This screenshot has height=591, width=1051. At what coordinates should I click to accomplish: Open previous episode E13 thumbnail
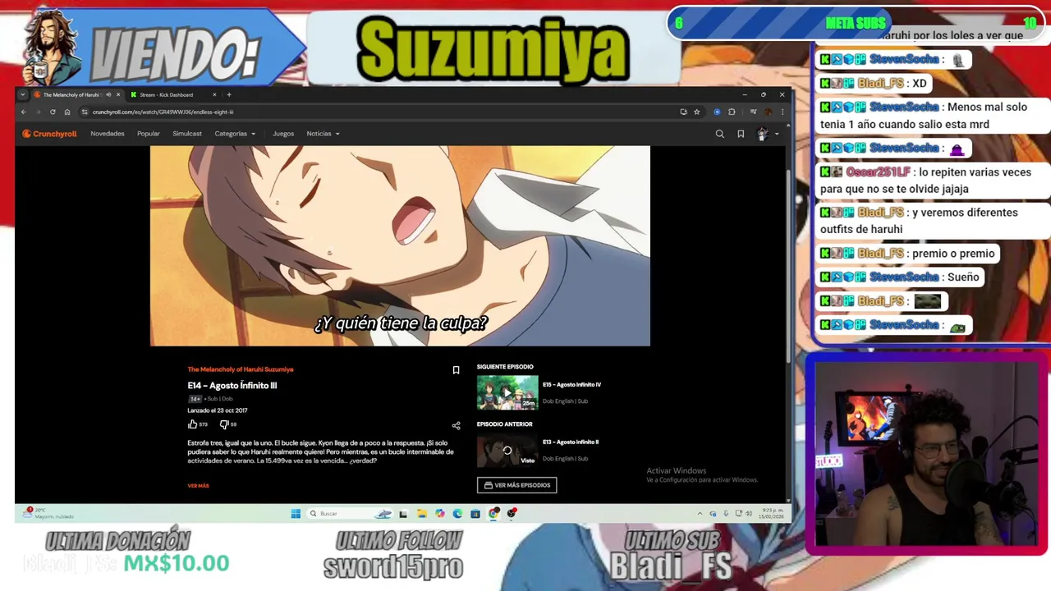click(507, 450)
